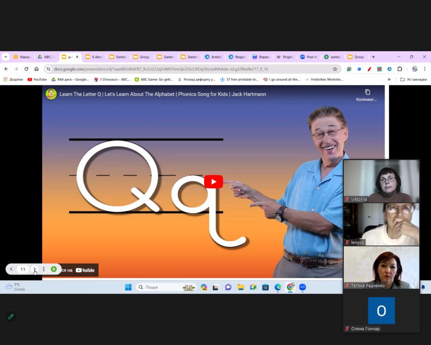Open the 'ABC Game: Go gett...' bookmark
Screen dimensions: 431x345
click(154, 80)
